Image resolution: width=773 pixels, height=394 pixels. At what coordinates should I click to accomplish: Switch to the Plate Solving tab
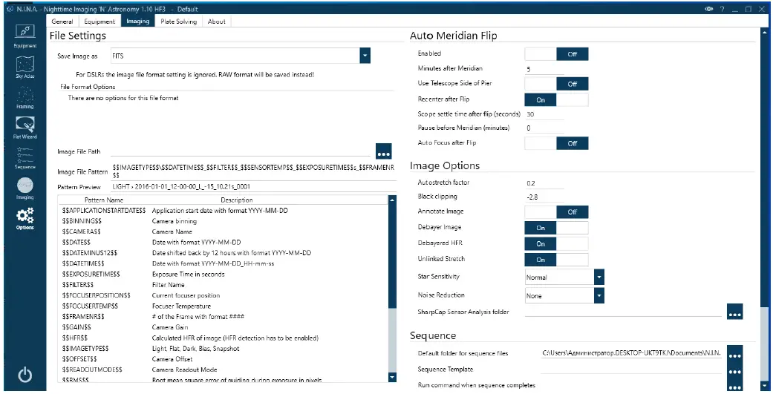coord(177,22)
